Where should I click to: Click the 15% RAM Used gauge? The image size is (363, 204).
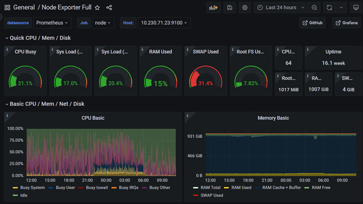pos(161,77)
